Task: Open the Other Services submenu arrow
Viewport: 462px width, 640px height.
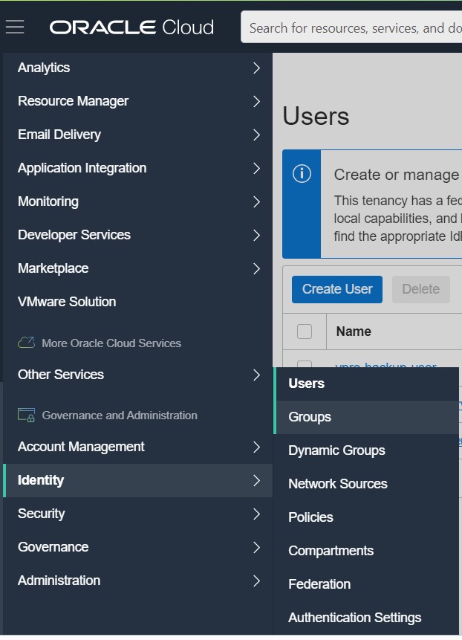Action: click(256, 375)
